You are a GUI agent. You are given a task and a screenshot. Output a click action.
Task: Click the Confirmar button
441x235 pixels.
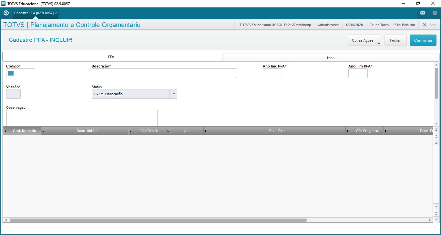click(x=423, y=40)
